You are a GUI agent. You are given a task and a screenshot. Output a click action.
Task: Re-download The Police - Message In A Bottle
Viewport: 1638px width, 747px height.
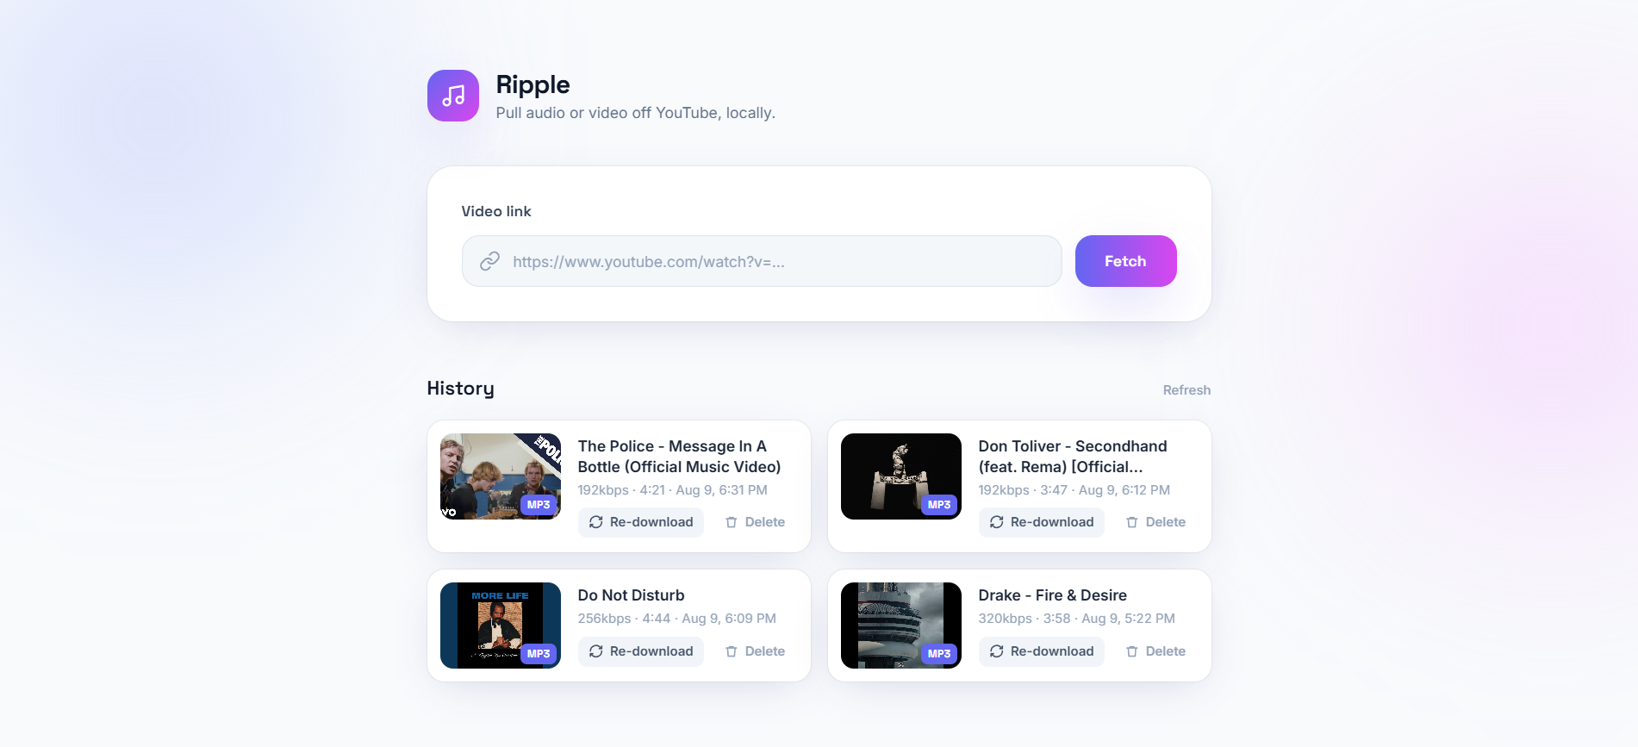coord(641,522)
